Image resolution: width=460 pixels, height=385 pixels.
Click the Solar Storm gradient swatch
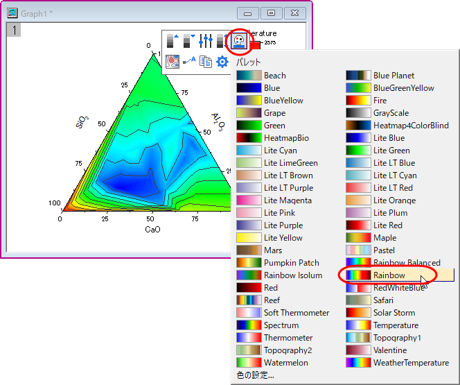[358, 312]
